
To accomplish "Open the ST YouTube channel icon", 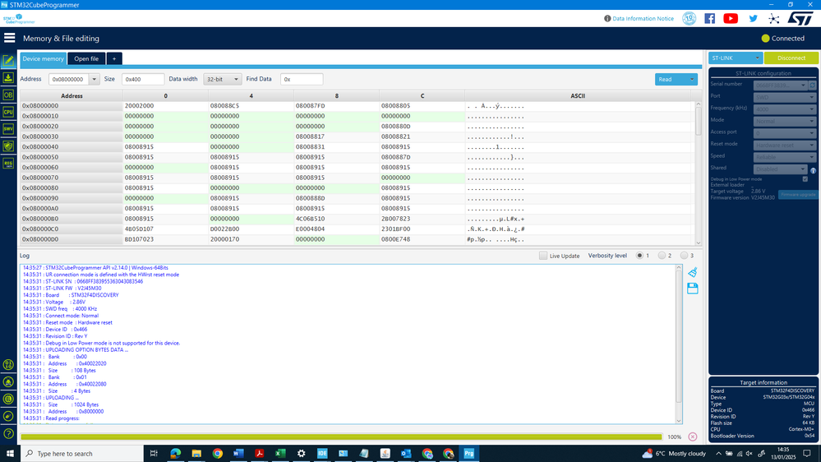I will pyautogui.click(x=731, y=18).
